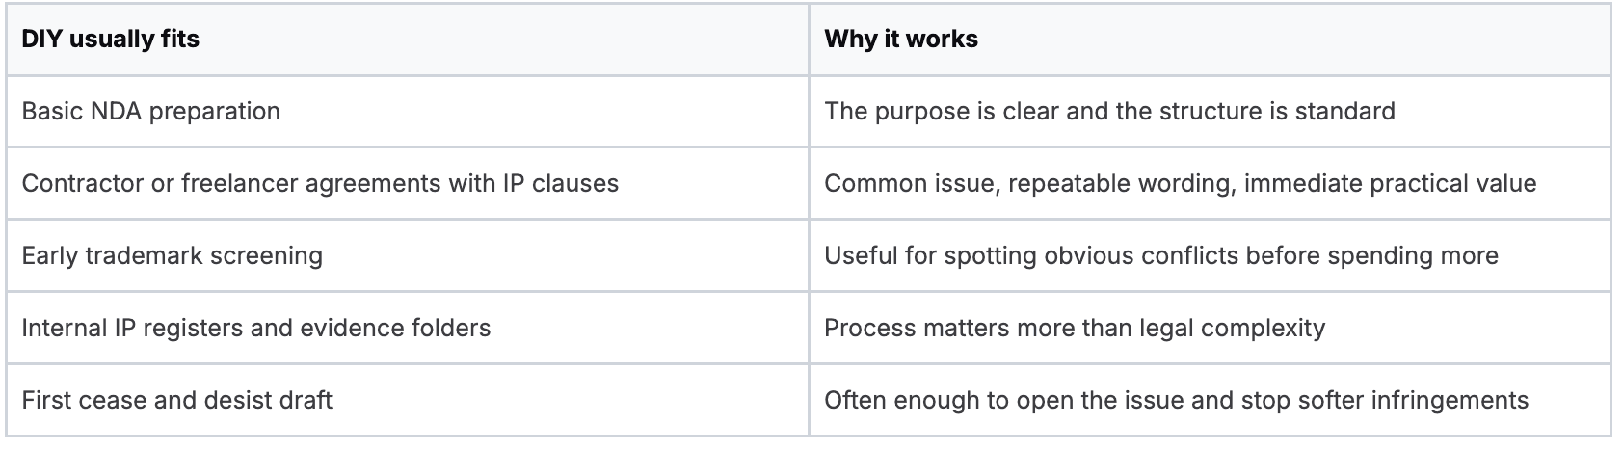The width and height of the screenshot is (1623, 450).
Task: Click the 'DIY usually fits' column header
Action: tap(407, 39)
